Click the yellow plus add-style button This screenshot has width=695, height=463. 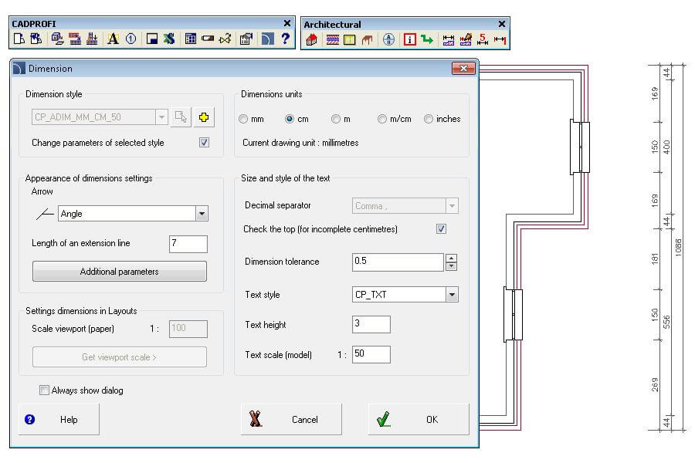coord(203,117)
